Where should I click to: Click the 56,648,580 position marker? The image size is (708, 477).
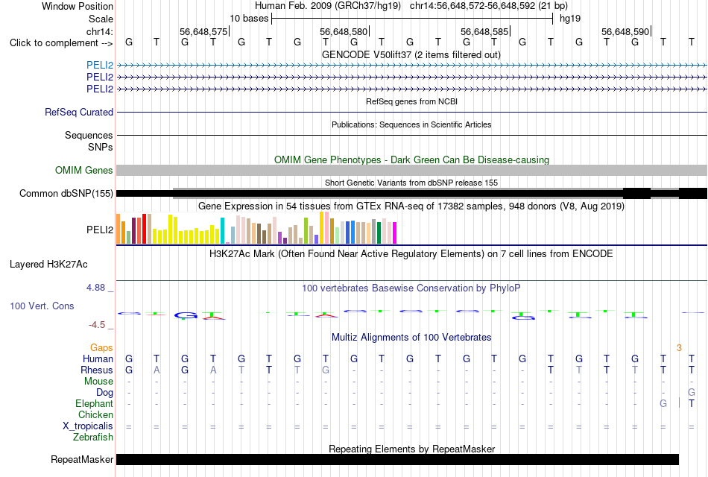[x=344, y=31]
